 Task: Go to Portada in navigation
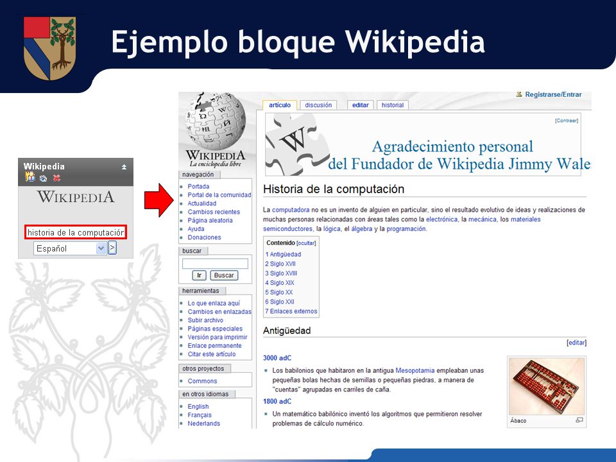click(x=198, y=186)
